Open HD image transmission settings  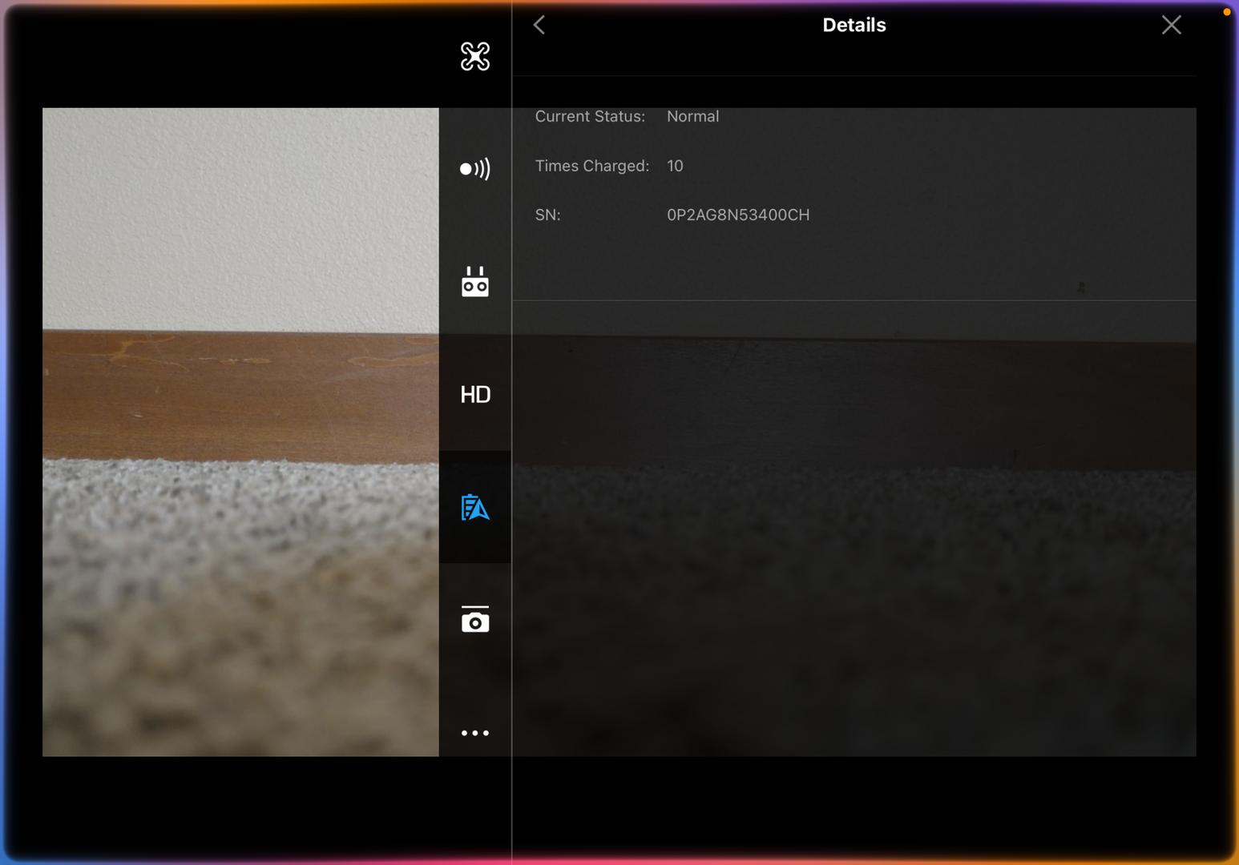[475, 394]
